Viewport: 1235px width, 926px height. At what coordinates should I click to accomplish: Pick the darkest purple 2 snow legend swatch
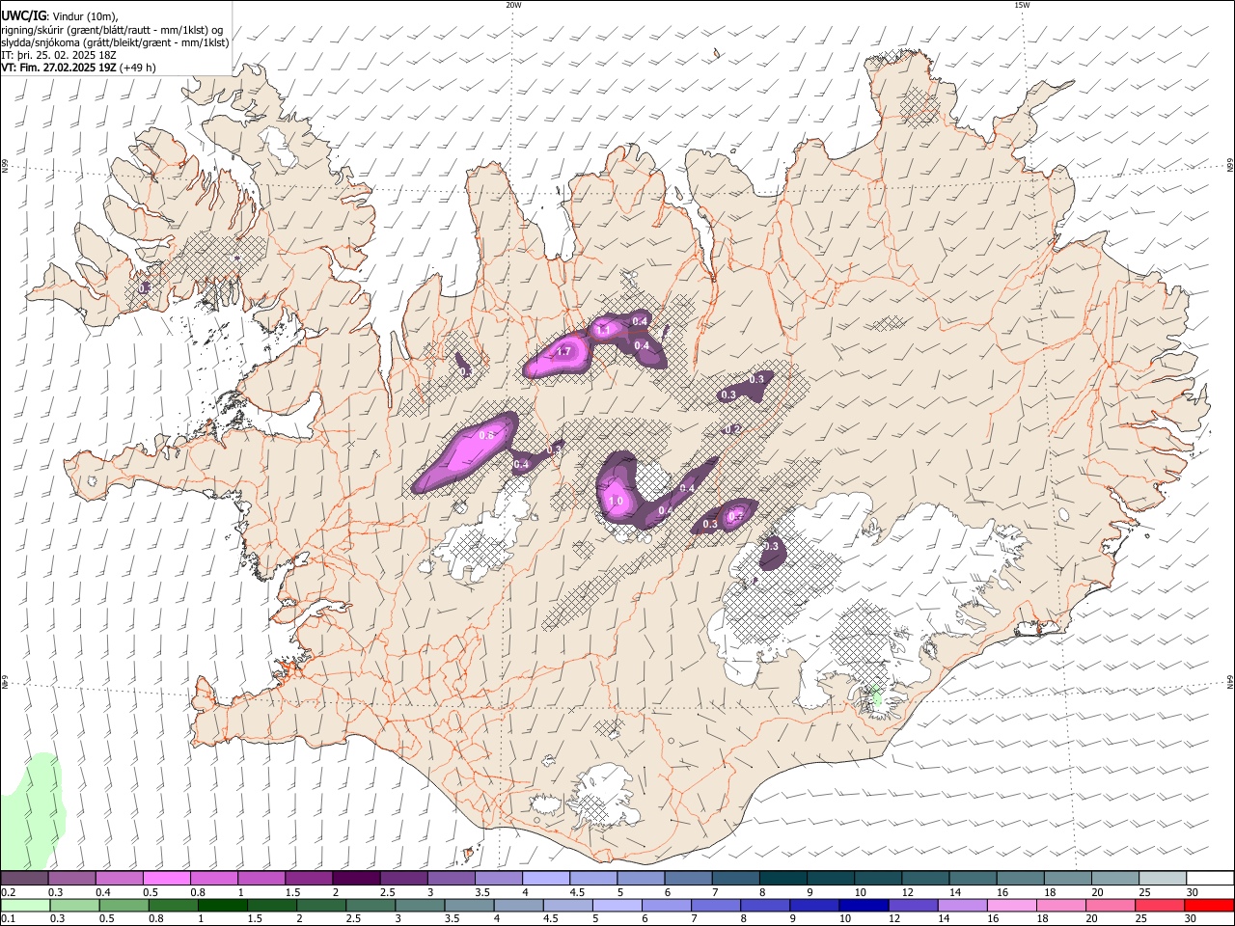[356, 879]
